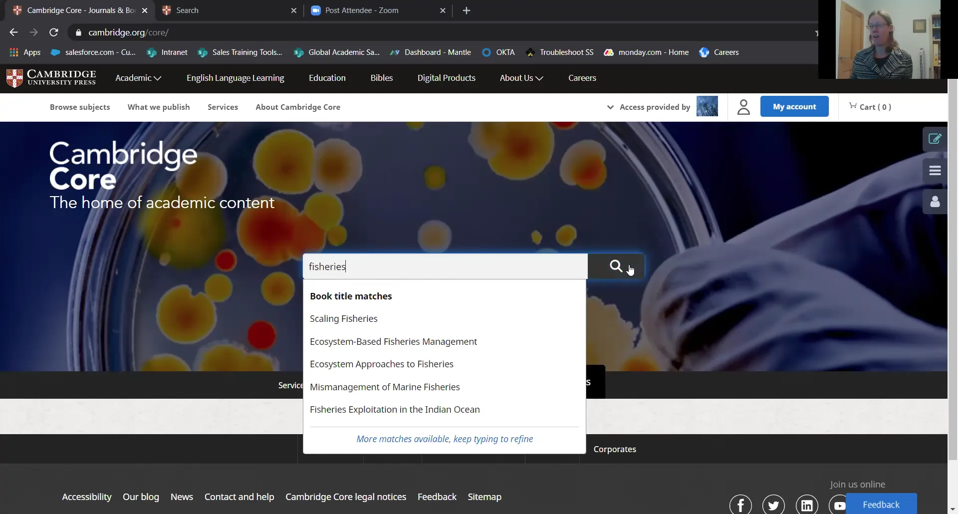Screen dimensions: 958x514
Task: Click the blue Feedback button
Action: pyautogui.click(x=881, y=504)
